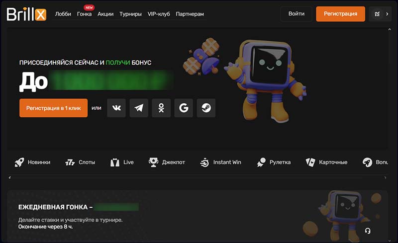This screenshot has height=243, width=398.
Task: Select the Карточные category label
Action: pos(333,162)
